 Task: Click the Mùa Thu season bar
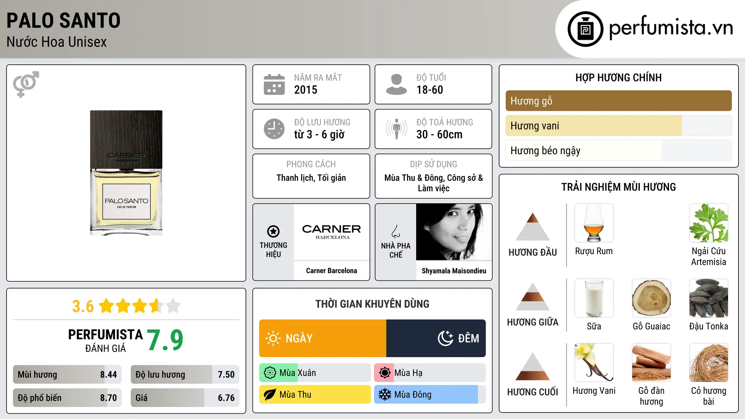click(x=315, y=395)
